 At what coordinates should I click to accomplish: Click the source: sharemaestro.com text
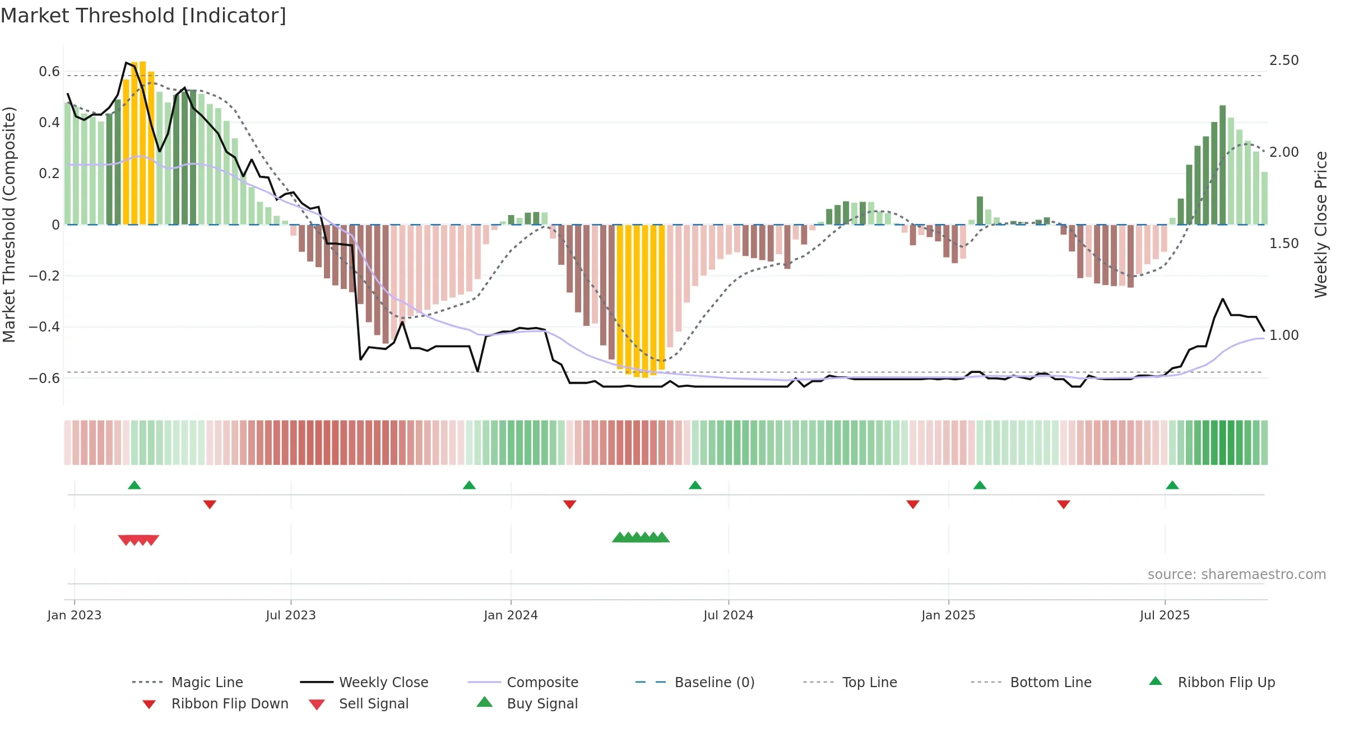[1237, 575]
